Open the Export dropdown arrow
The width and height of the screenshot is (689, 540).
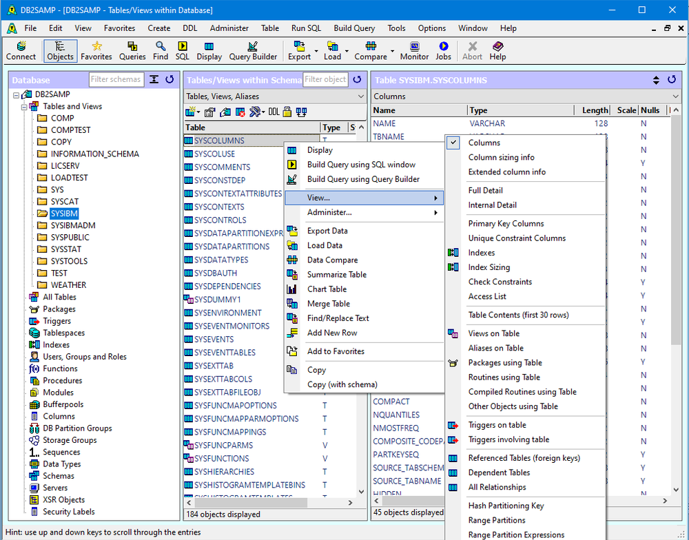pos(316,51)
